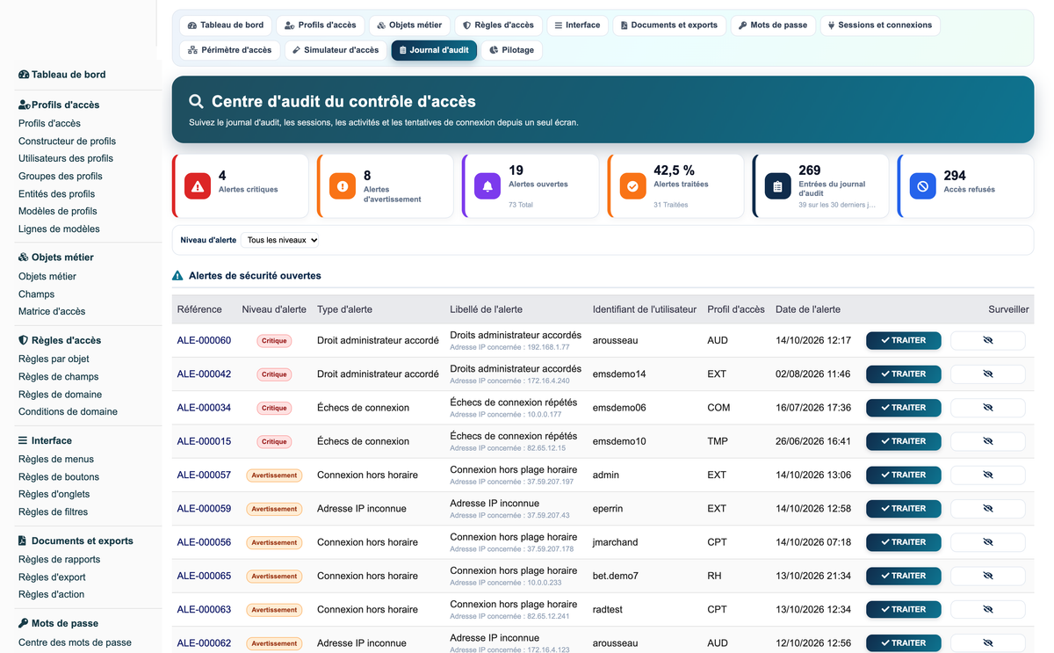Click the pie chart icon on Pilotage tab
Image resolution: width=1054 pixels, height=653 pixels.
[495, 50]
